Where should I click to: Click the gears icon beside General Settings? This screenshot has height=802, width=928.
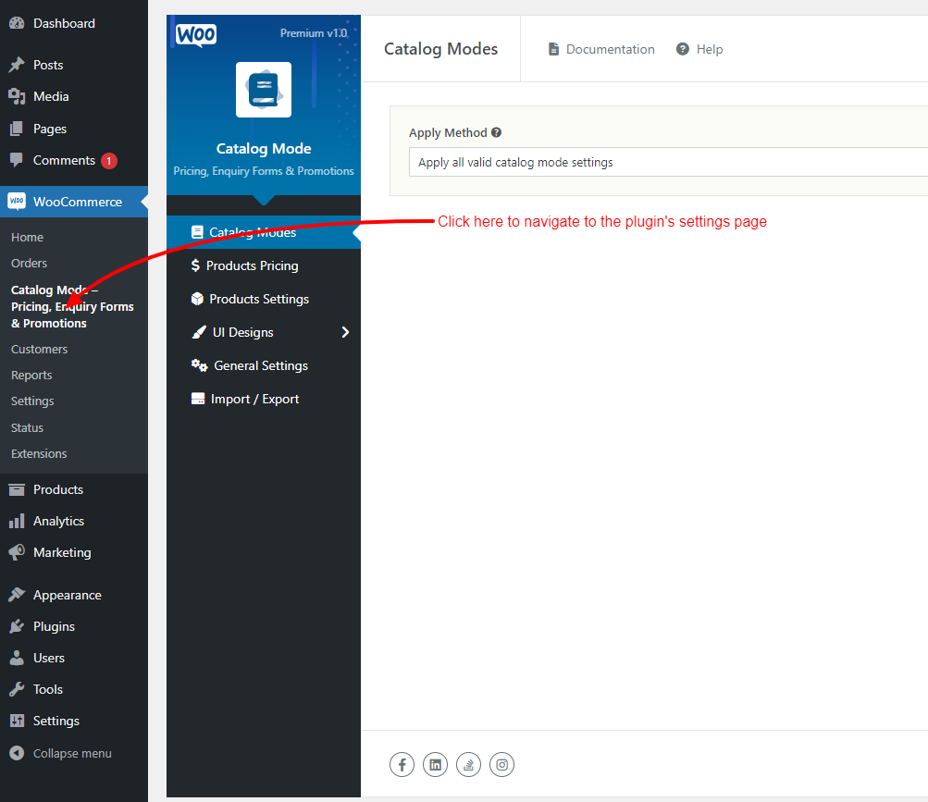tap(200, 365)
